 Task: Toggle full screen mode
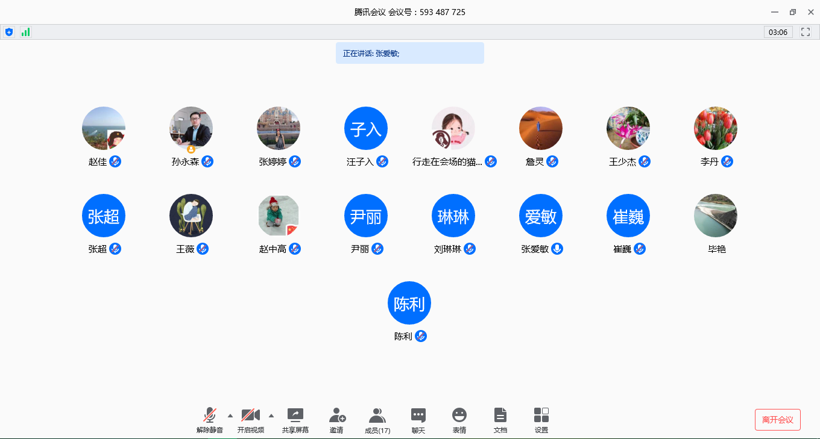[806, 32]
